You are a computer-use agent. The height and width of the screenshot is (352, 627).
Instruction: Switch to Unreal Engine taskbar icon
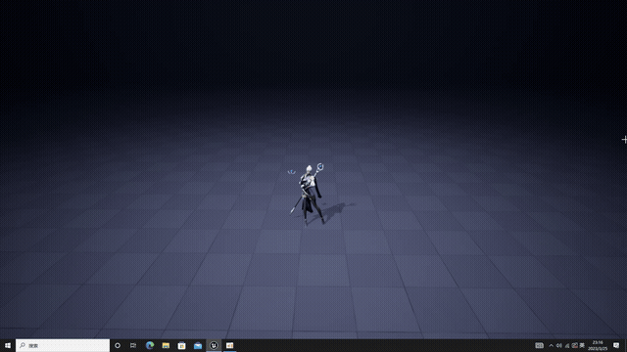click(x=214, y=345)
